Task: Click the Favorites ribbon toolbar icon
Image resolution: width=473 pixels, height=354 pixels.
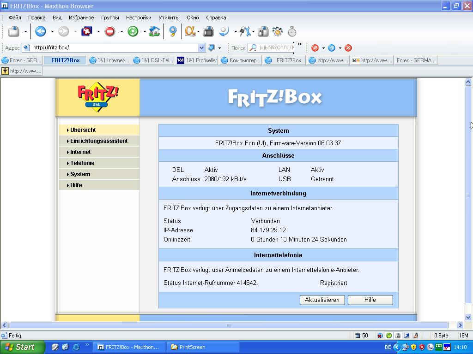Action: (173, 31)
